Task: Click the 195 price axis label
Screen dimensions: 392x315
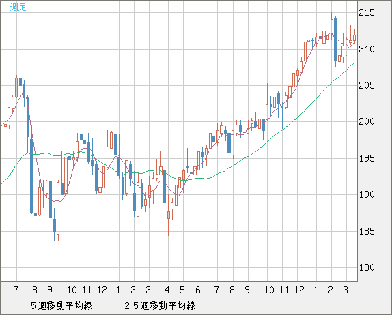Action: [367, 158]
